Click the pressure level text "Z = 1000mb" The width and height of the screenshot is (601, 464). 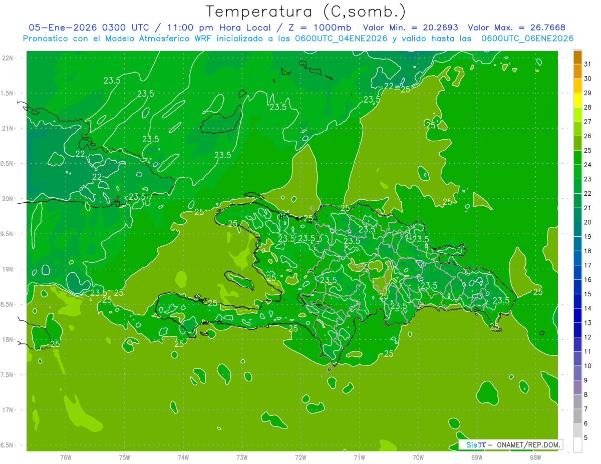pyautogui.click(x=319, y=28)
